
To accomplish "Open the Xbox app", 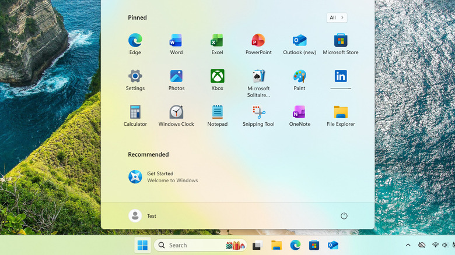I will pos(217,80).
